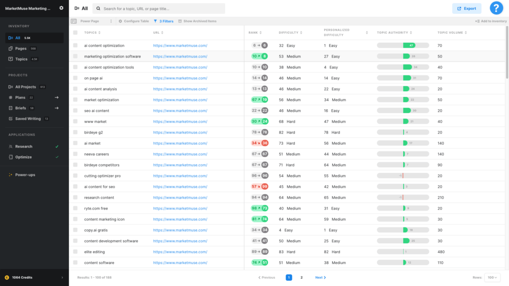This screenshot has width=509, height=286.
Task: Check the row 'birdeye g2'
Action: tap(76, 132)
